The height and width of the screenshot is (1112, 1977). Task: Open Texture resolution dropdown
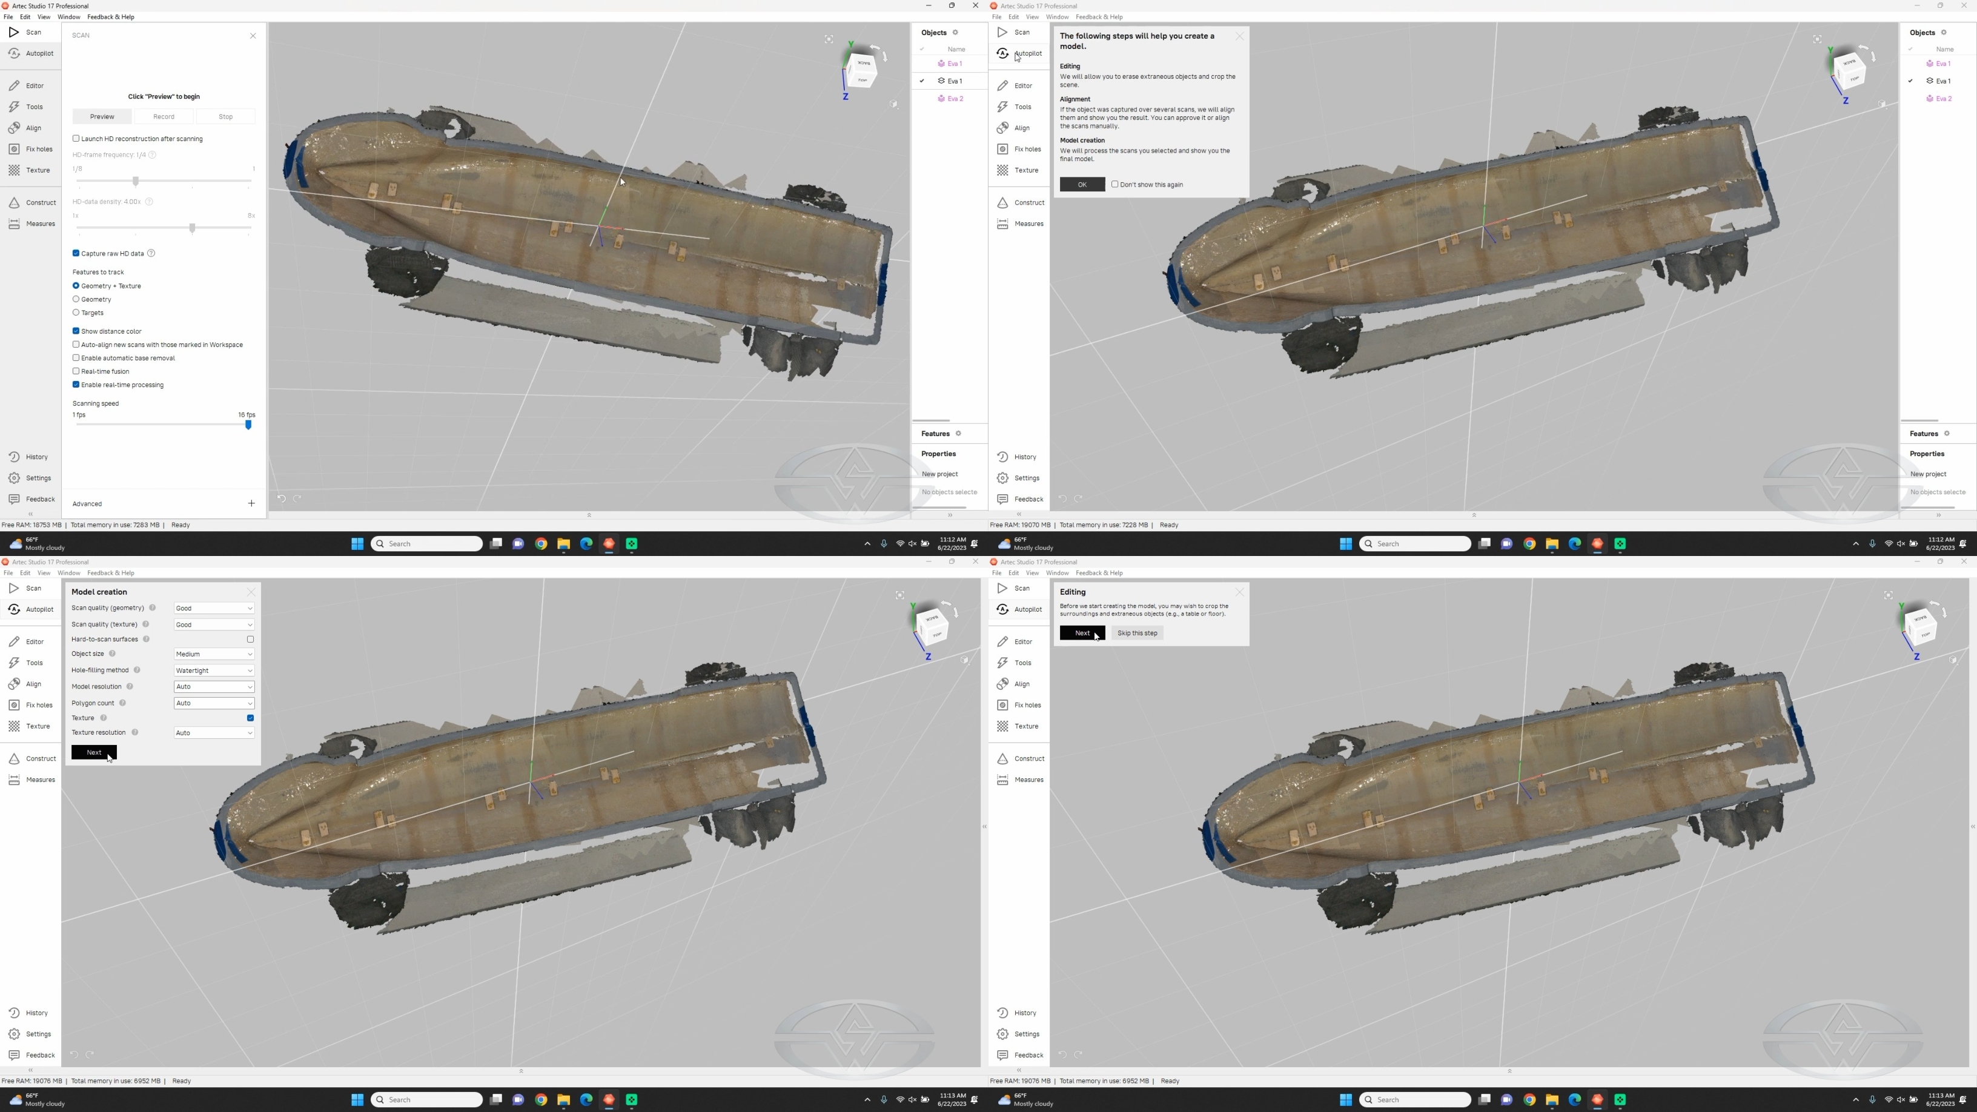point(214,733)
